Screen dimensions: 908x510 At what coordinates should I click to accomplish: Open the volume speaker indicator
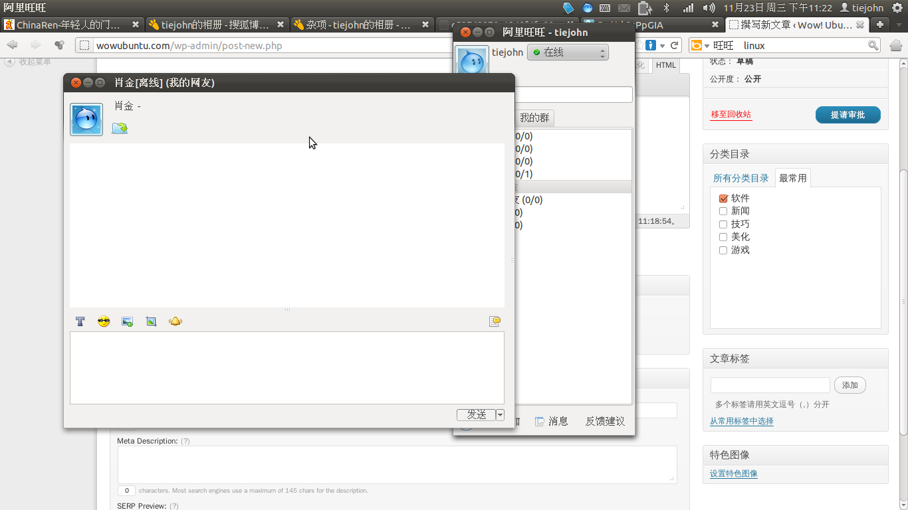pos(709,7)
